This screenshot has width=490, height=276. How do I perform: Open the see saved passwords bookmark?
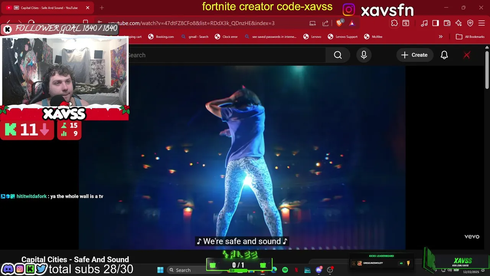(271, 37)
